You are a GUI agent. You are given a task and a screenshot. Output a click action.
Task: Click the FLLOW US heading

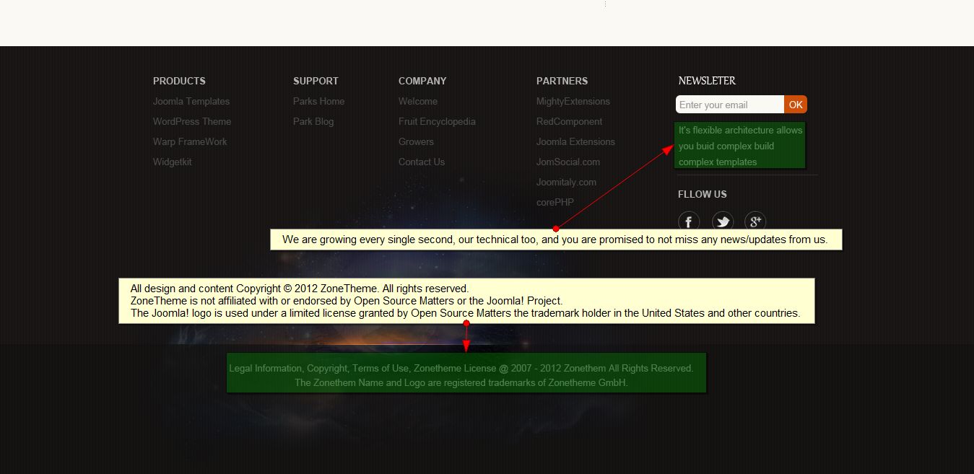pyautogui.click(x=703, y=194)
